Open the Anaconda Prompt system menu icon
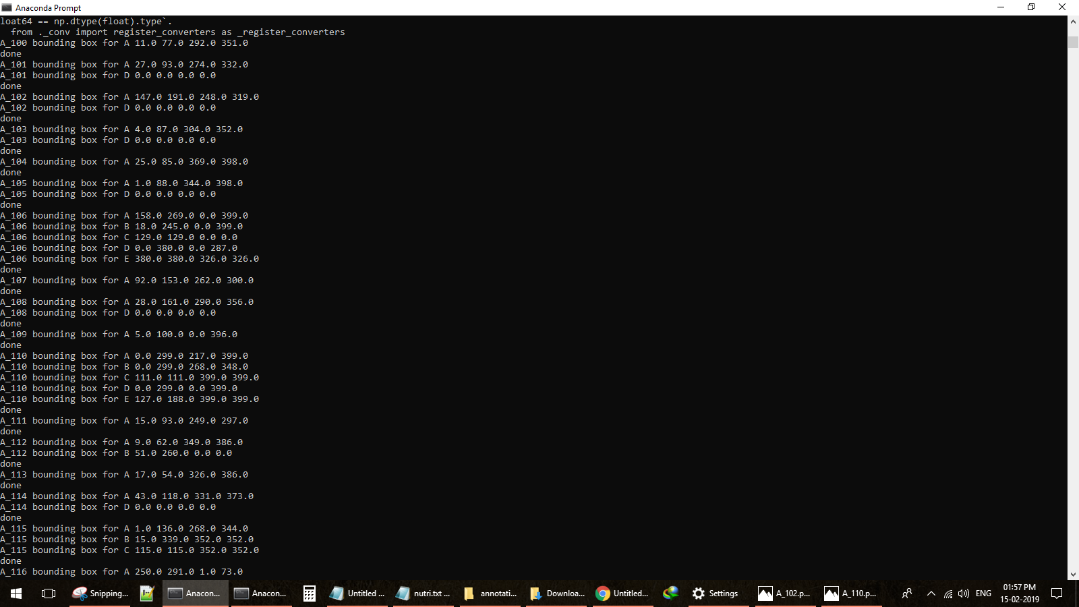Screen dimensions: 1079x607 (7, 7)
